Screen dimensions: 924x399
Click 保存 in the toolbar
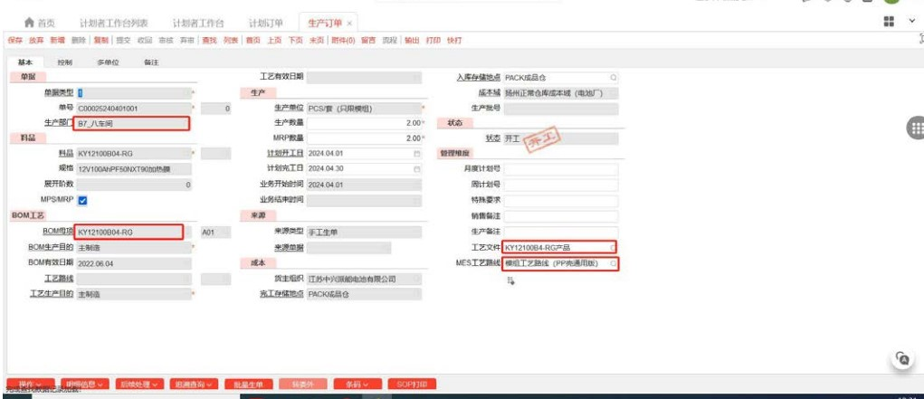(14, 41)
